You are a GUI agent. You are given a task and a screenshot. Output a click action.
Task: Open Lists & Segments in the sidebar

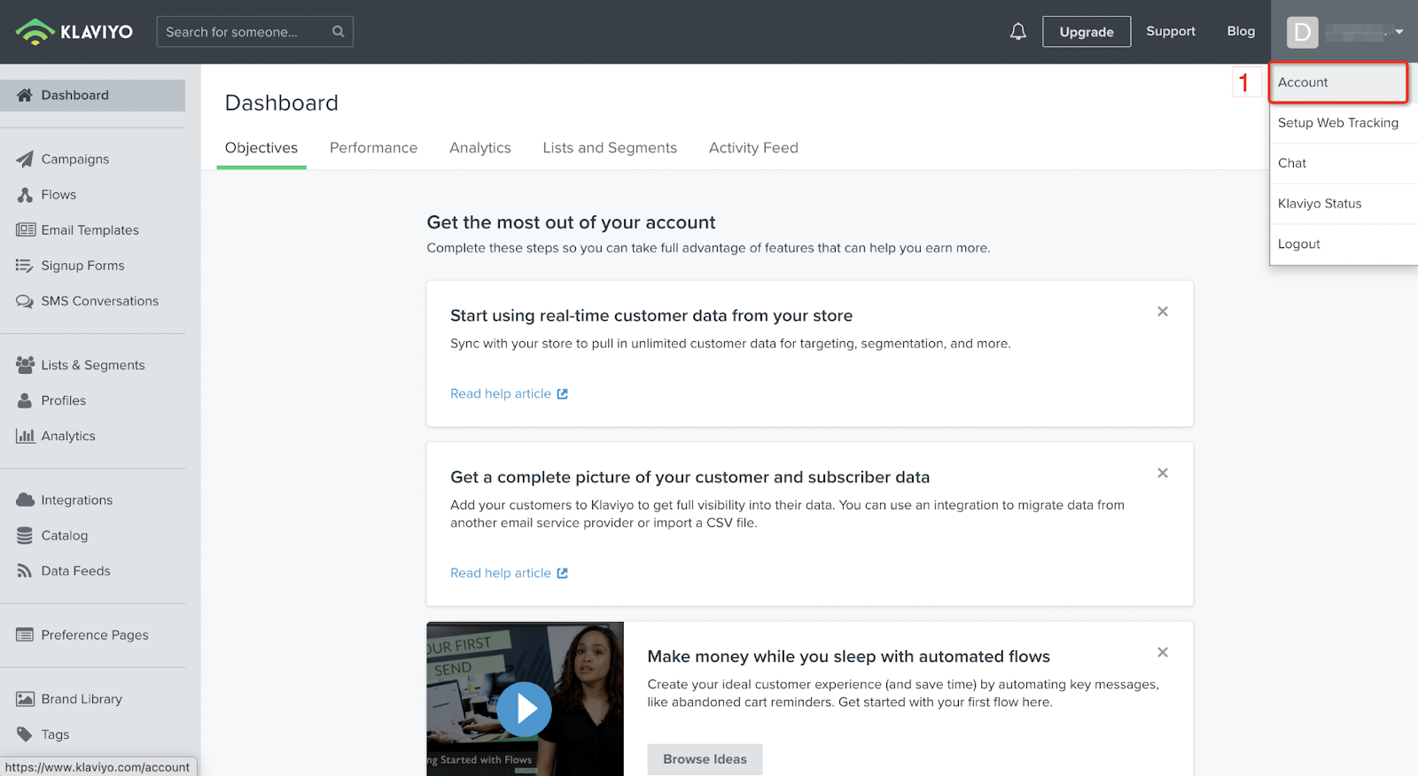[x=93, y=365]
